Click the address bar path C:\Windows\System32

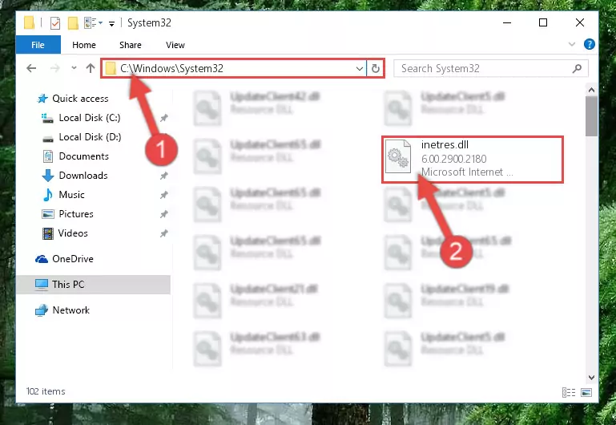[172, 68]
